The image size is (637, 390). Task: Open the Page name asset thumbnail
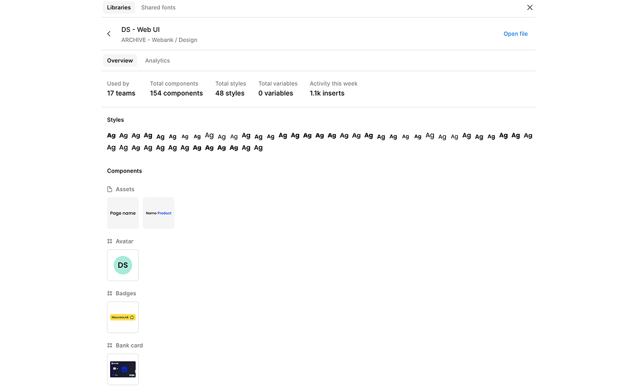click(x=123, y=214)
